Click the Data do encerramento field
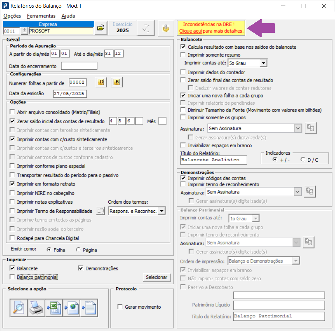 point(79,66)
